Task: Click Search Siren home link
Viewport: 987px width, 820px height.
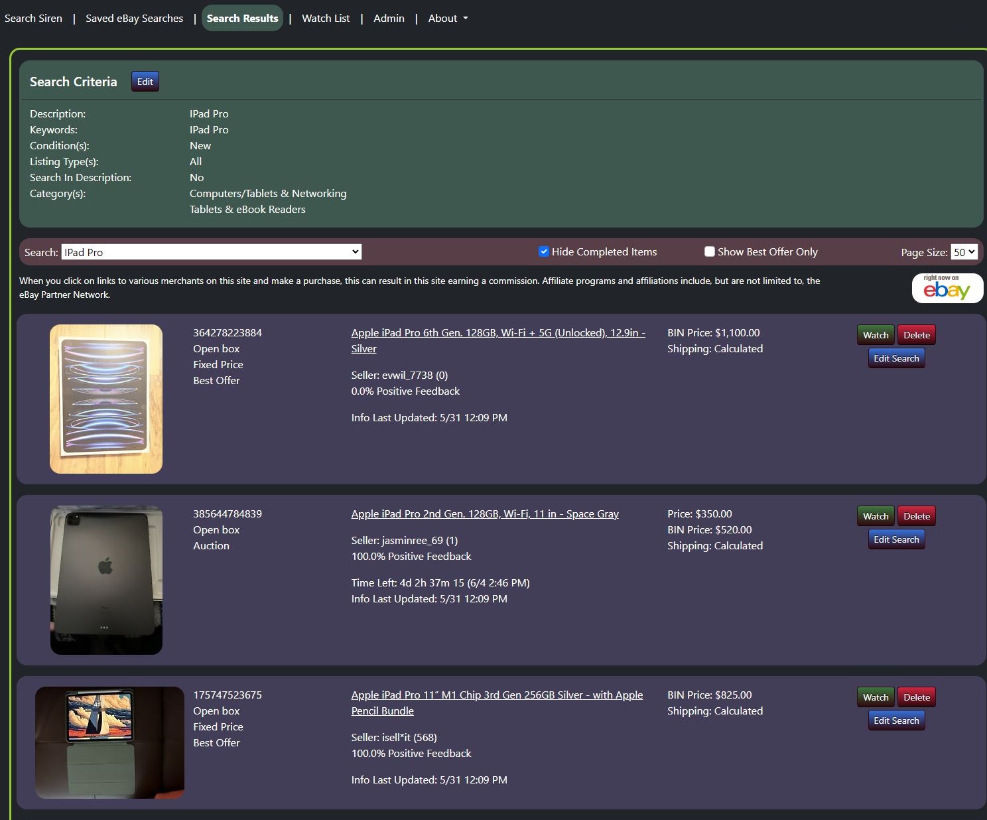Action: 33,19
